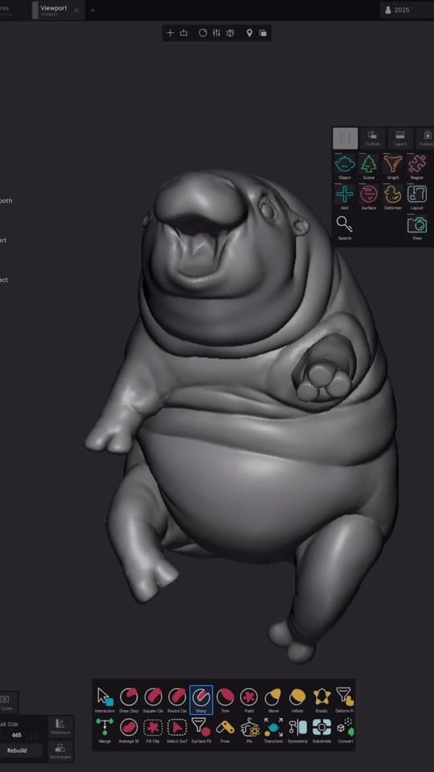This screenshot has width=434, height=772.
Task: Switch to the Evaluate palette tab
Action: (x=426, y=138)
